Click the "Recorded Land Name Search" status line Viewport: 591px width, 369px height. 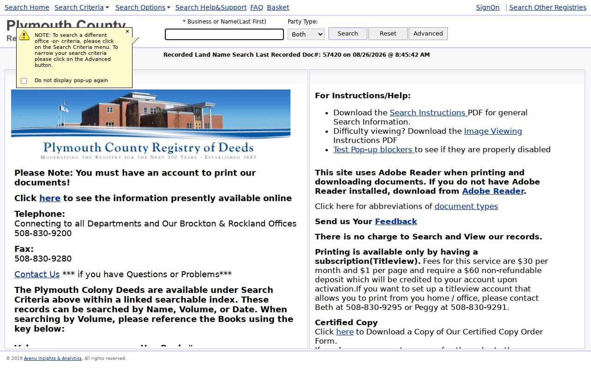pyautogui.click(x=296, y=55)
